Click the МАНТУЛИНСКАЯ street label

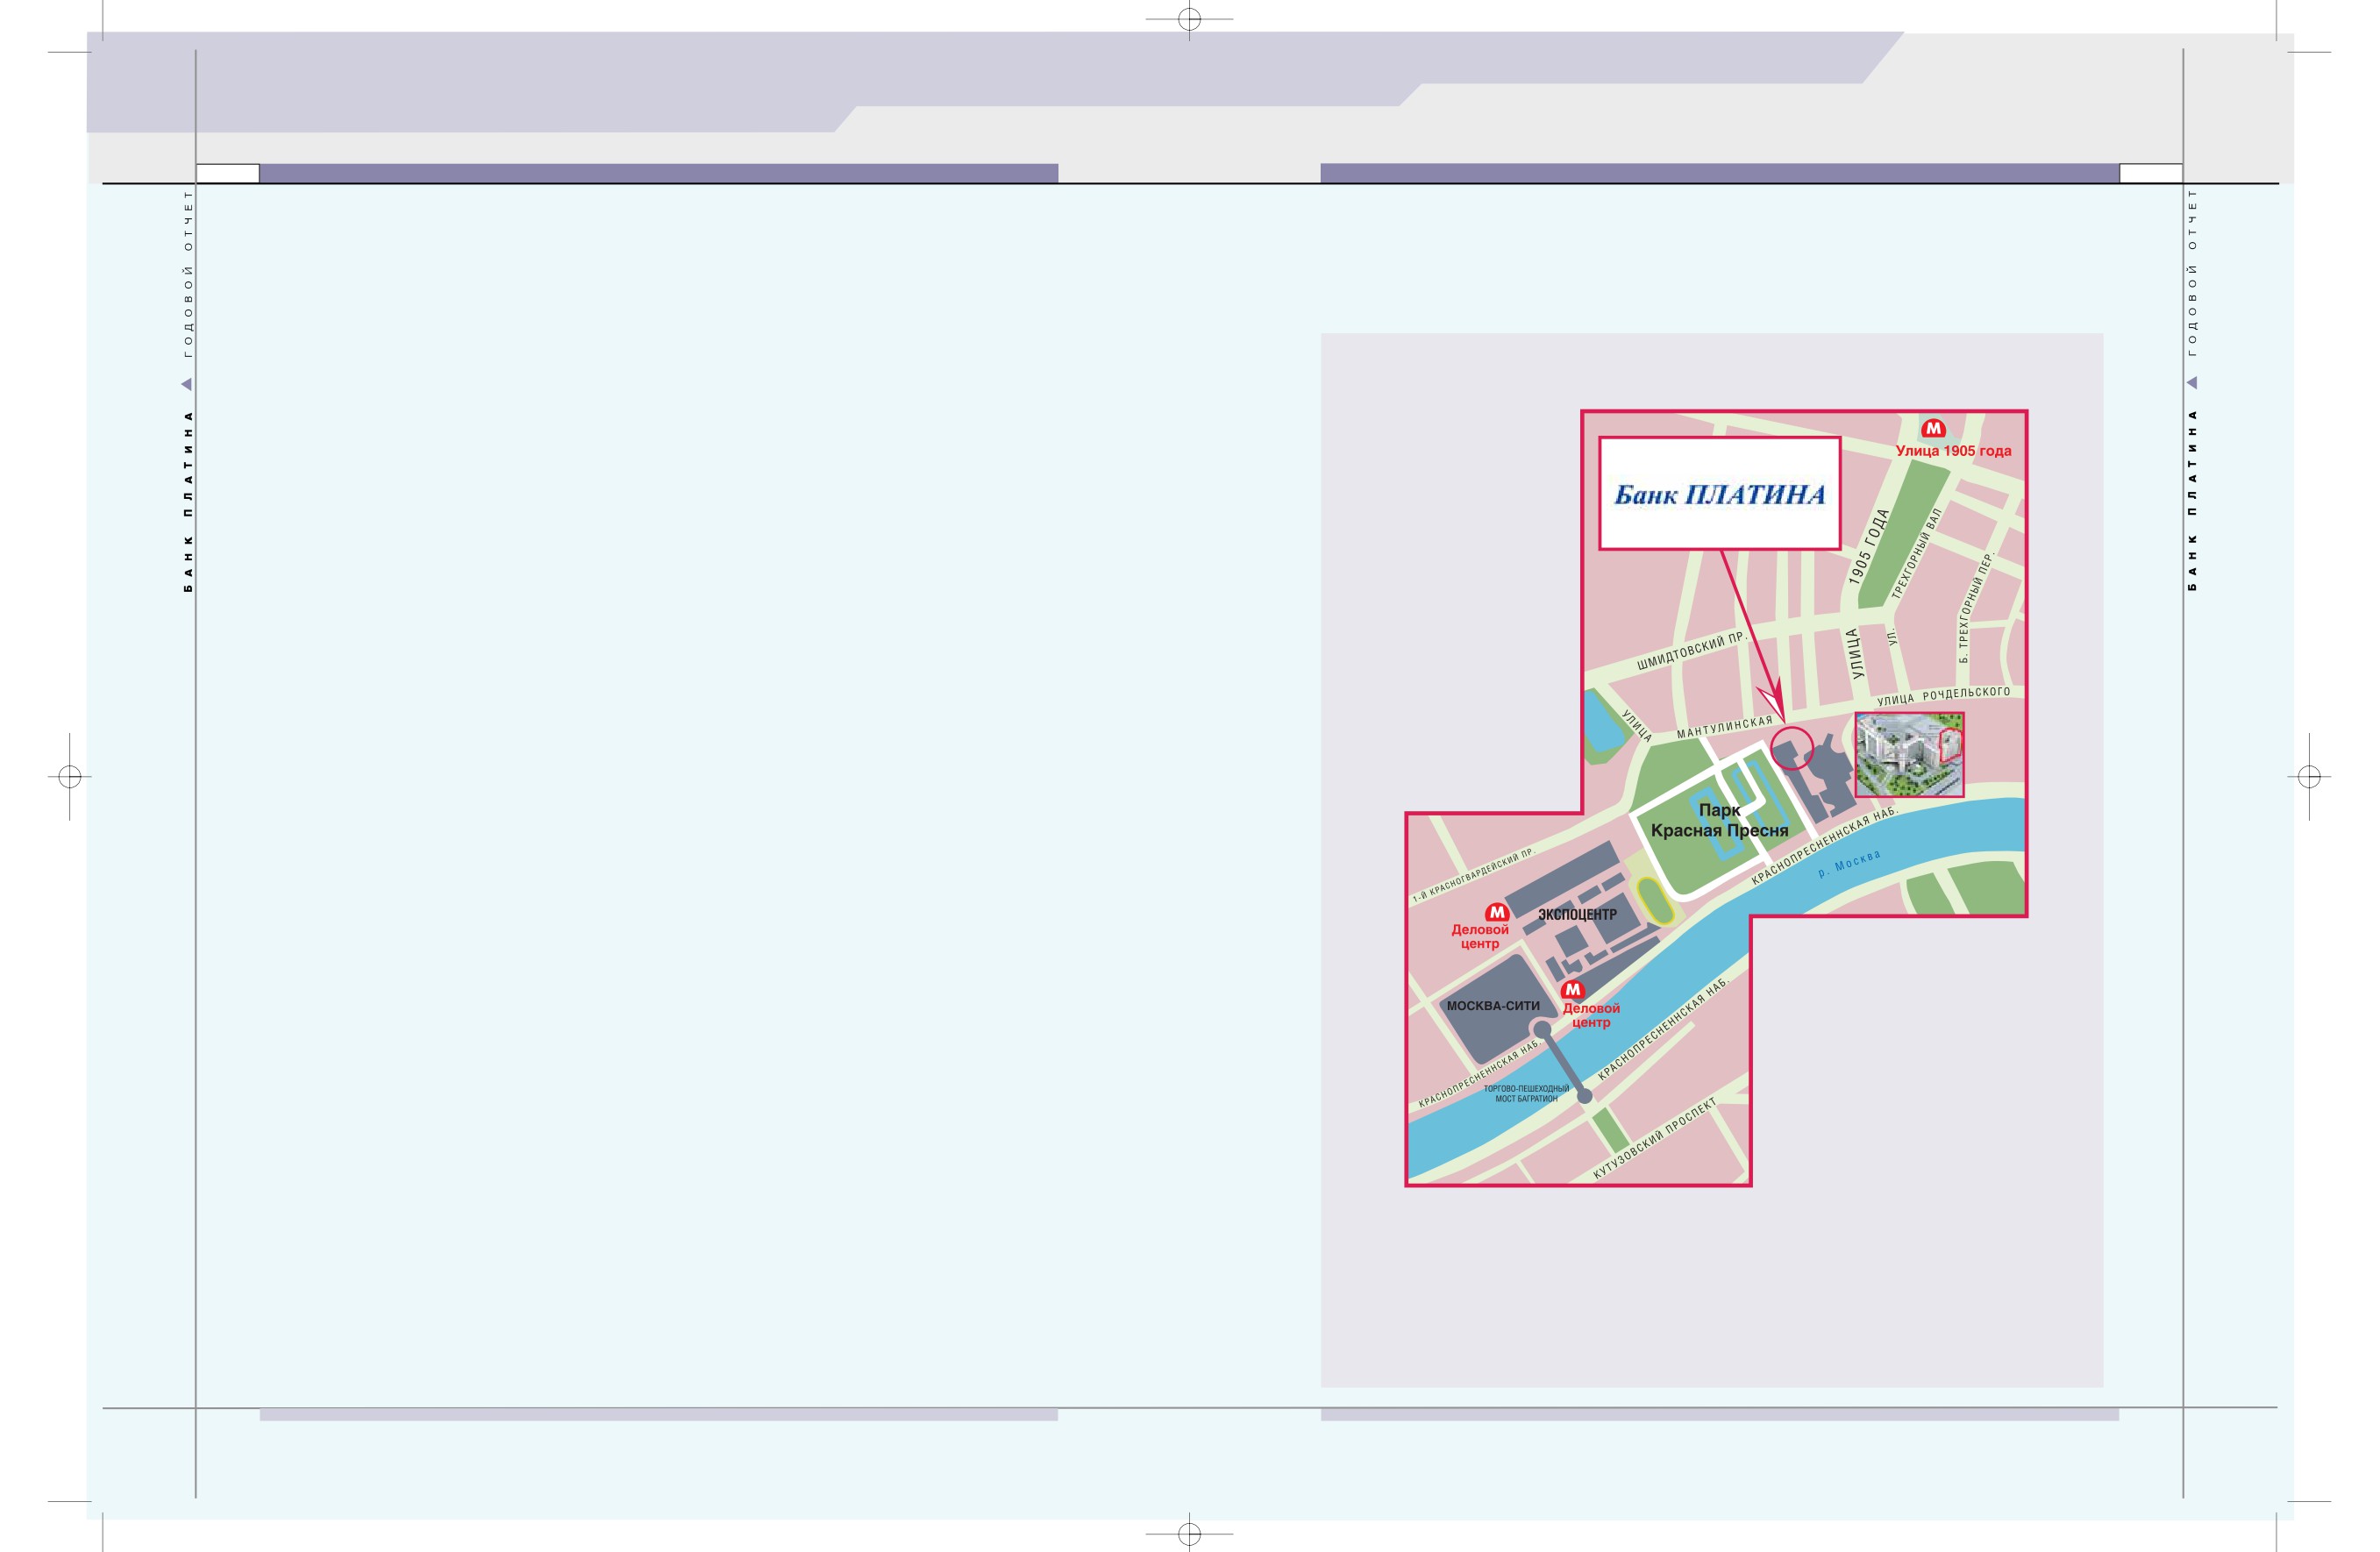[x=1724, y=727]
